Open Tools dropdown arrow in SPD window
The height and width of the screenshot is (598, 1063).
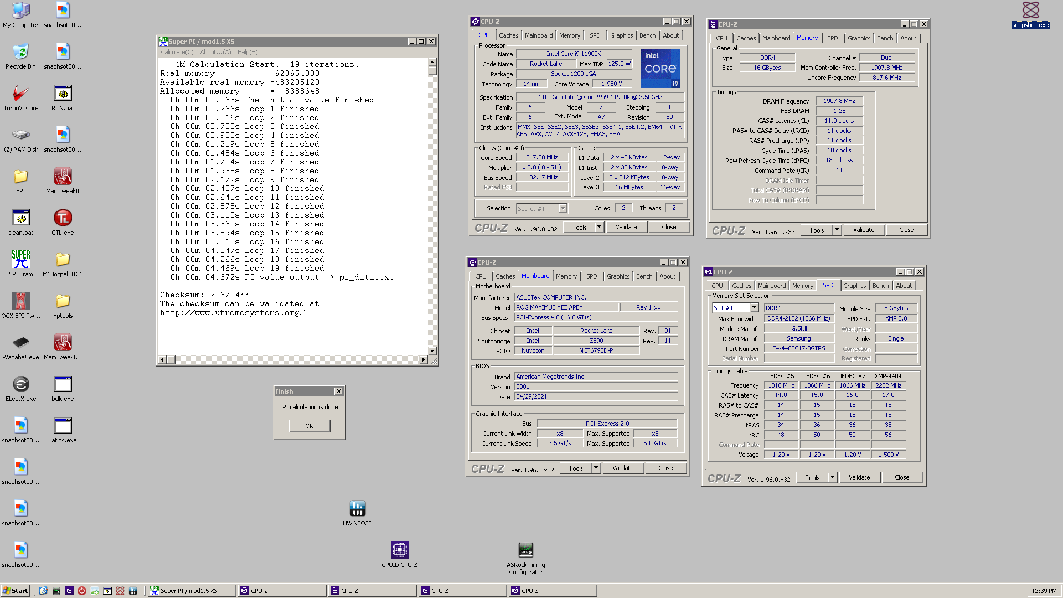click(x=832, y=477)
